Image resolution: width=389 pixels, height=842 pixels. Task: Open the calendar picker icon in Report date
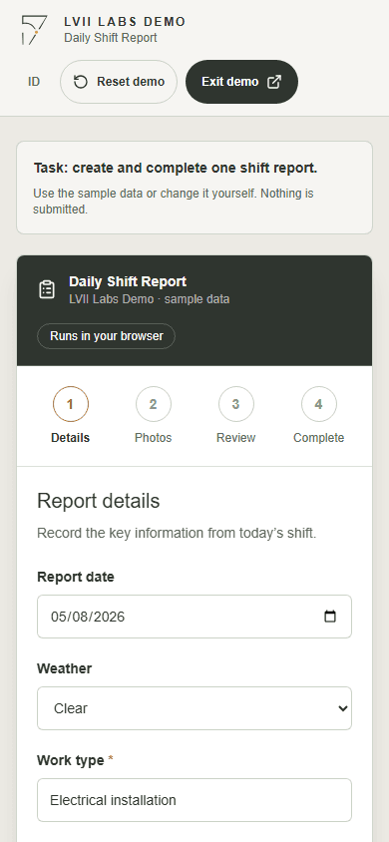[330, 616]
